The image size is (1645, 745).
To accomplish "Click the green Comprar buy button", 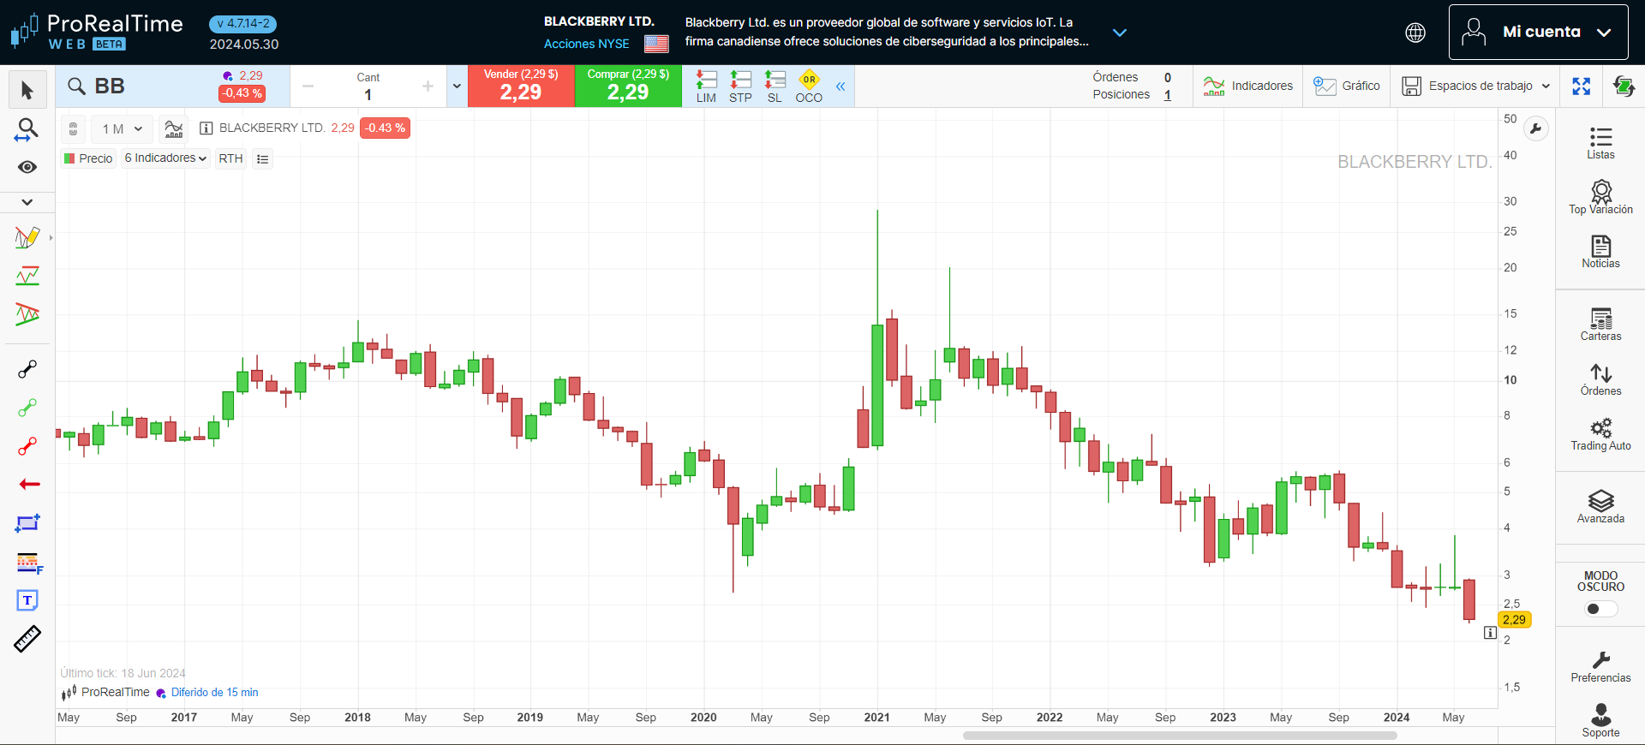I will 628,86.
